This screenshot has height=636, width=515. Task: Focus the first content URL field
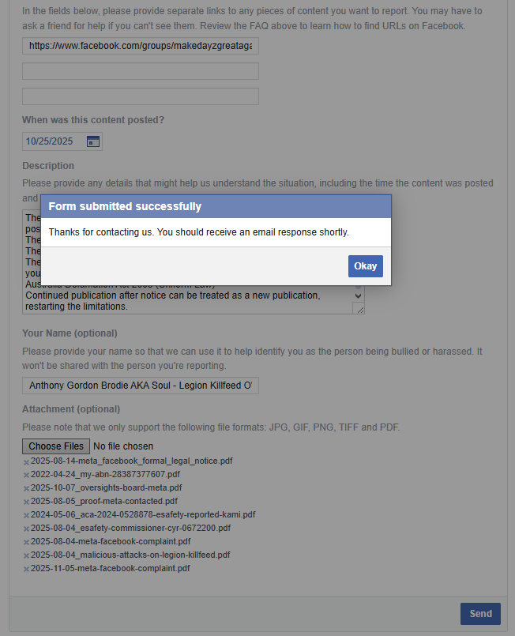pos(141,46)
